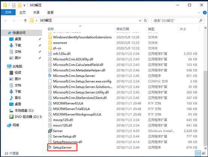
Task: Open the 文件 ribbon tab
Action: coord(8,12)
